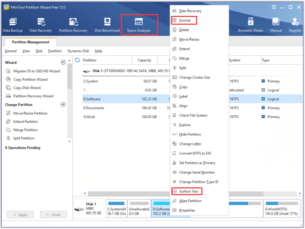
Task: Choose Copy in the context menu
Action: click(x=199, y=87)
